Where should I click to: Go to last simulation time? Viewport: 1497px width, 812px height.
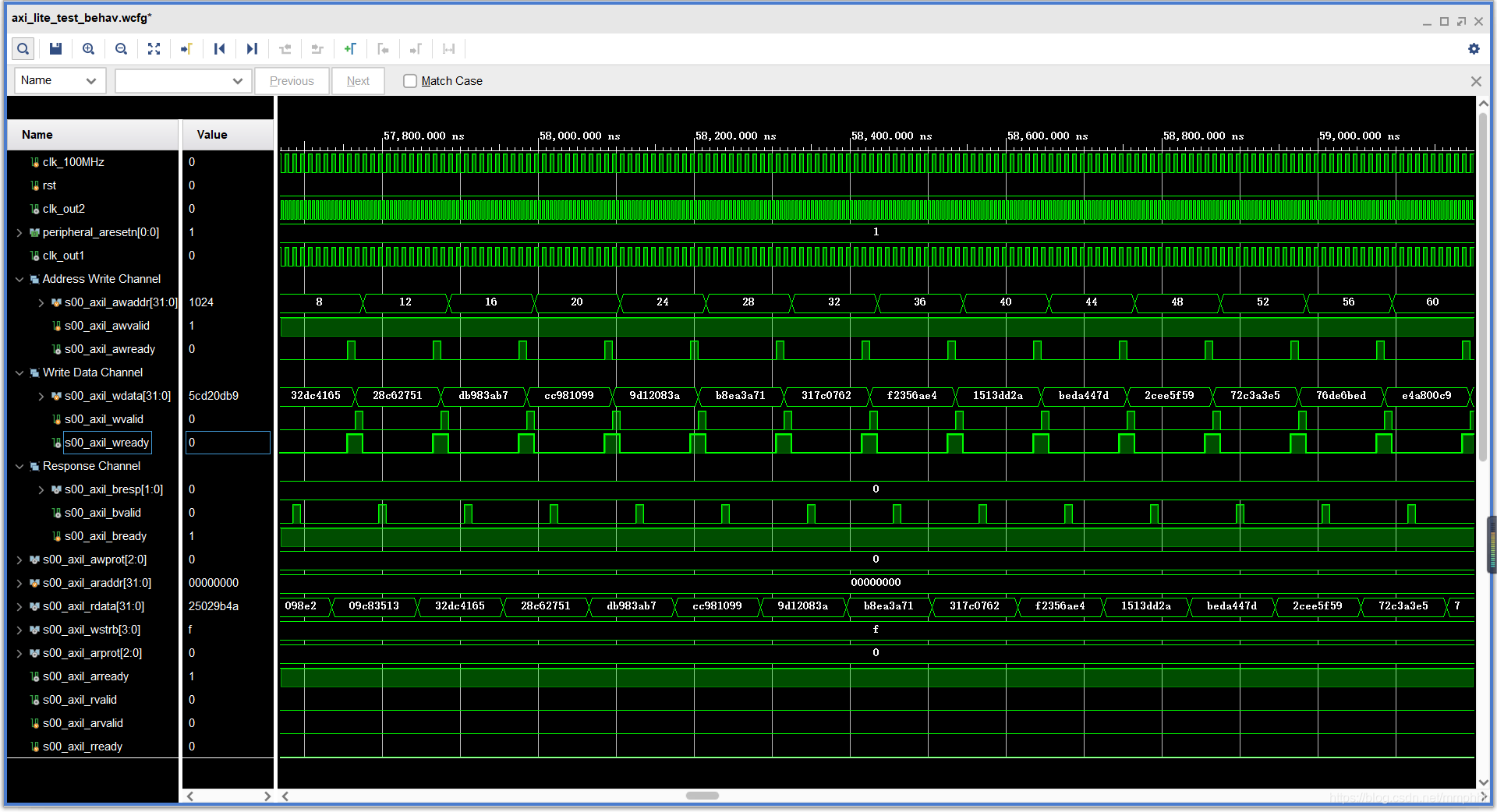click(x=252, y=49)
